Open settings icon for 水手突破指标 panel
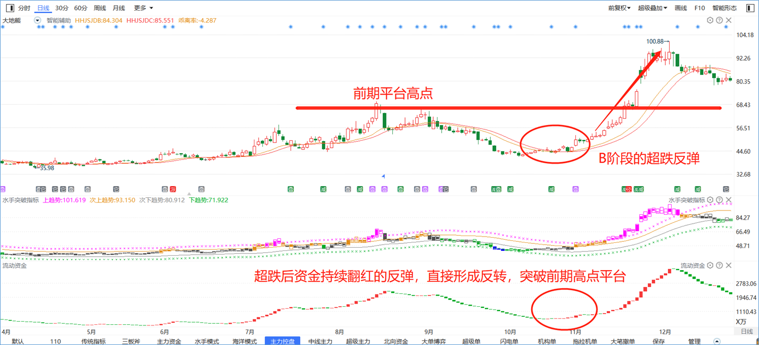The height and width of the screenshot is (345, 759). pos(710,200)
